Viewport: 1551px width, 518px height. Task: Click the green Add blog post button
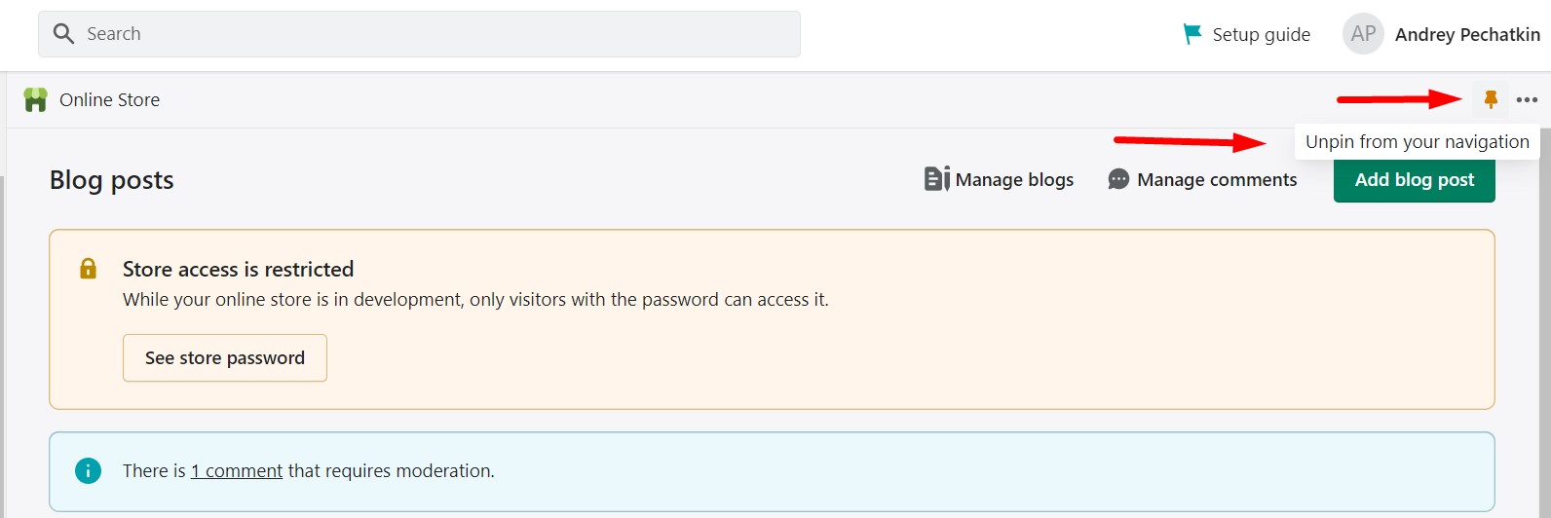point(1414,180)
